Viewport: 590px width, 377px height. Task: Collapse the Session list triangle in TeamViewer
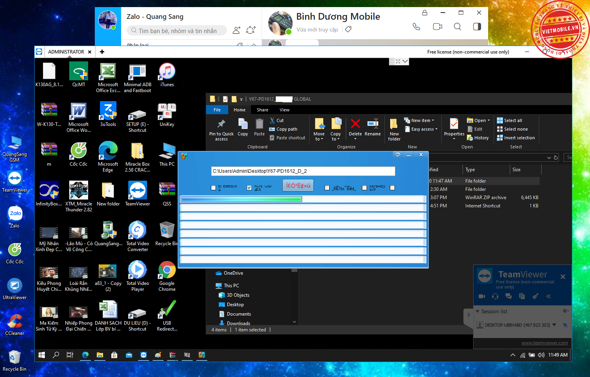(x=478, y=311)
